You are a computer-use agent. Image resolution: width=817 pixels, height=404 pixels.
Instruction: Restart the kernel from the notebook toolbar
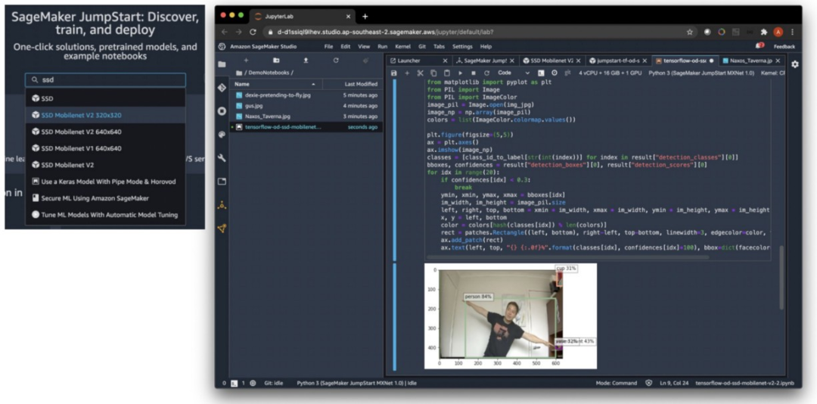pyautogui.click(x=486, y=73)
